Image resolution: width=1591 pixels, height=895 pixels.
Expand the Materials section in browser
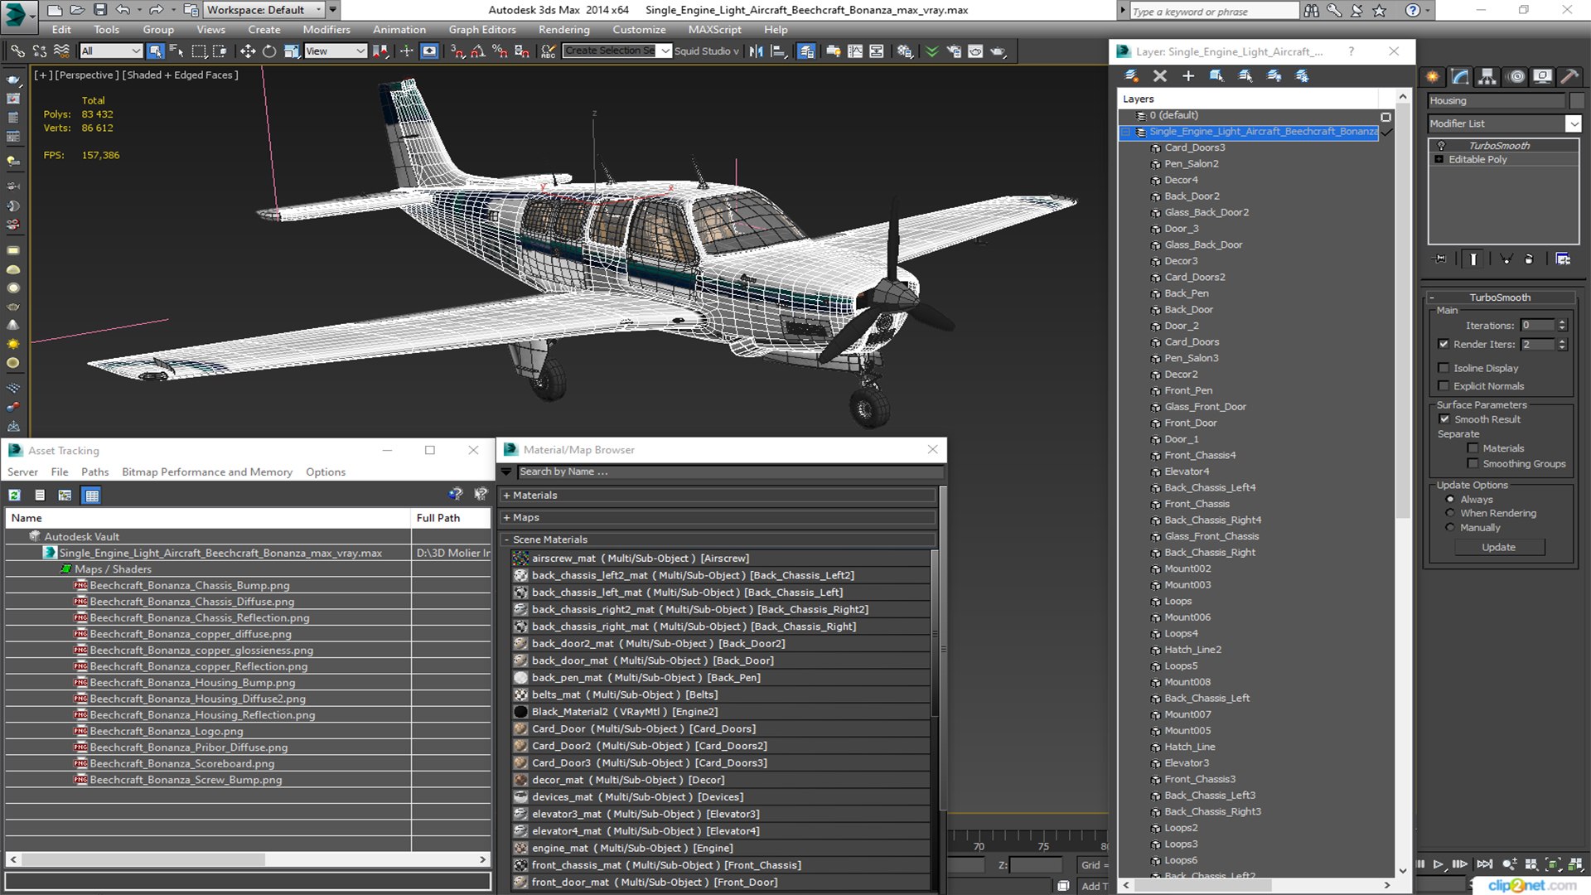click(506, 496)
